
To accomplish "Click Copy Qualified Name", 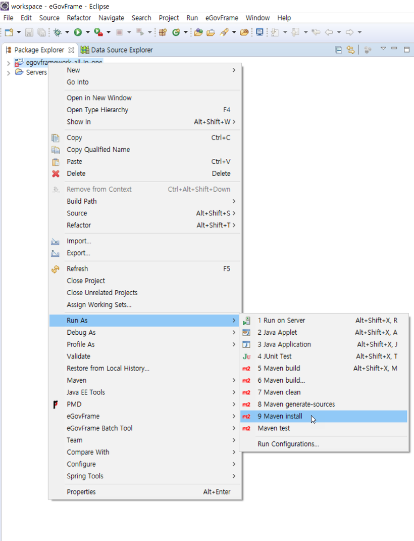I will (145, 150).
